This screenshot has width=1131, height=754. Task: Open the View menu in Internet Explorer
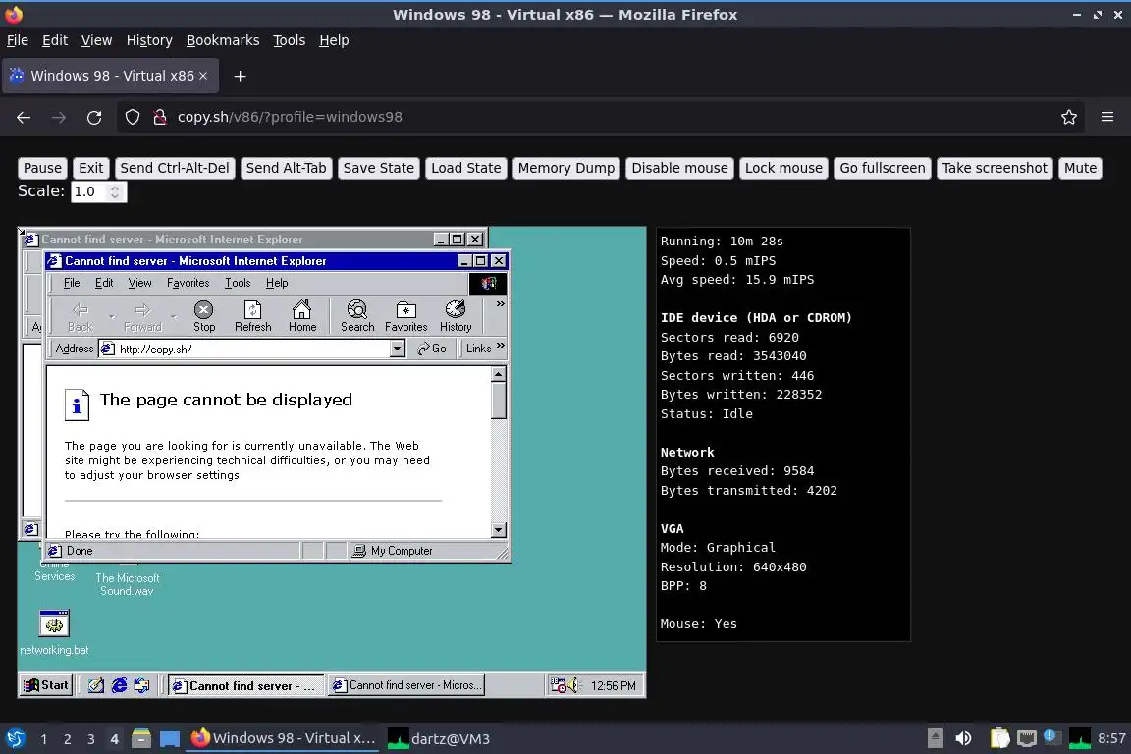click(140, 283)
